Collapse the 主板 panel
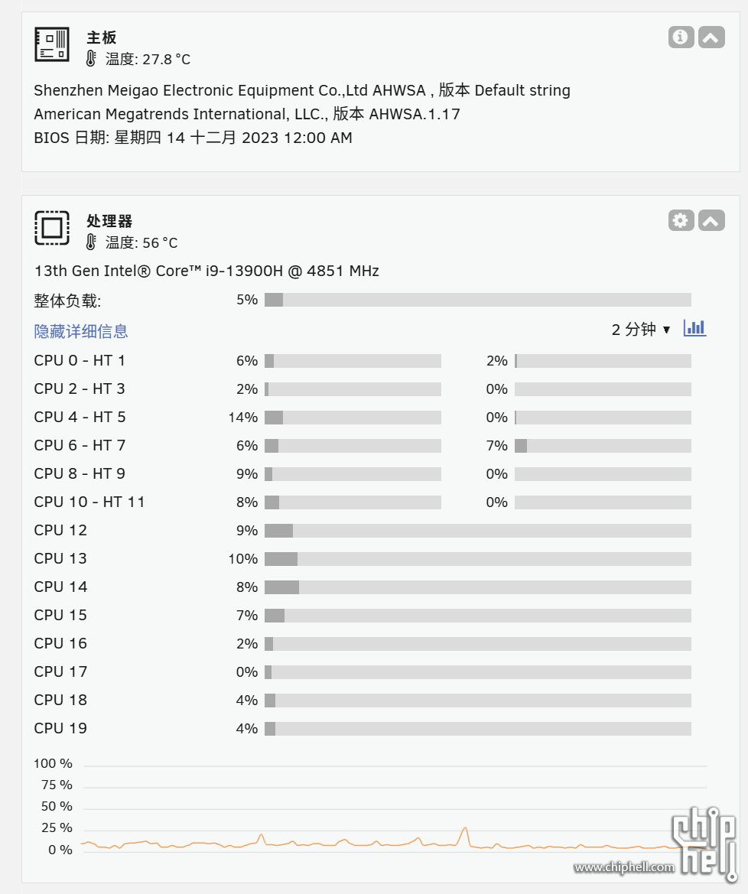The image size is (748, 894). [x=711, y=37]
